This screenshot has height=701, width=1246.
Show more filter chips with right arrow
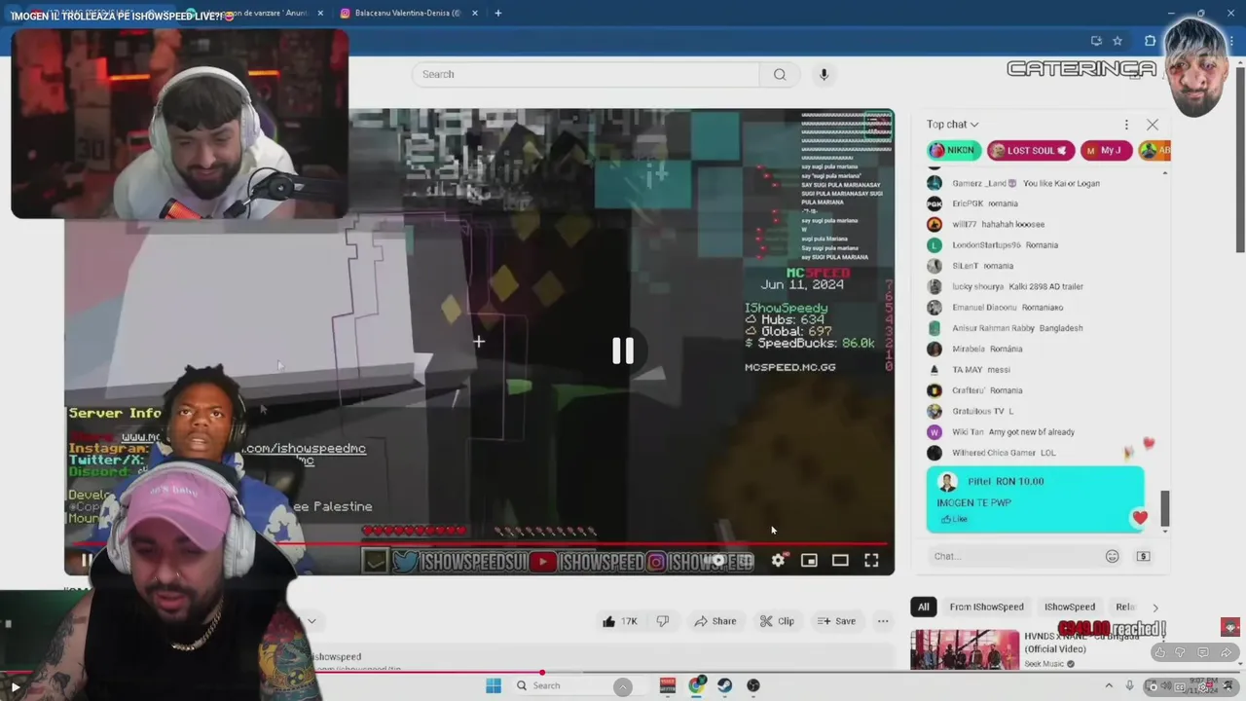click(x=1155, y=607)
